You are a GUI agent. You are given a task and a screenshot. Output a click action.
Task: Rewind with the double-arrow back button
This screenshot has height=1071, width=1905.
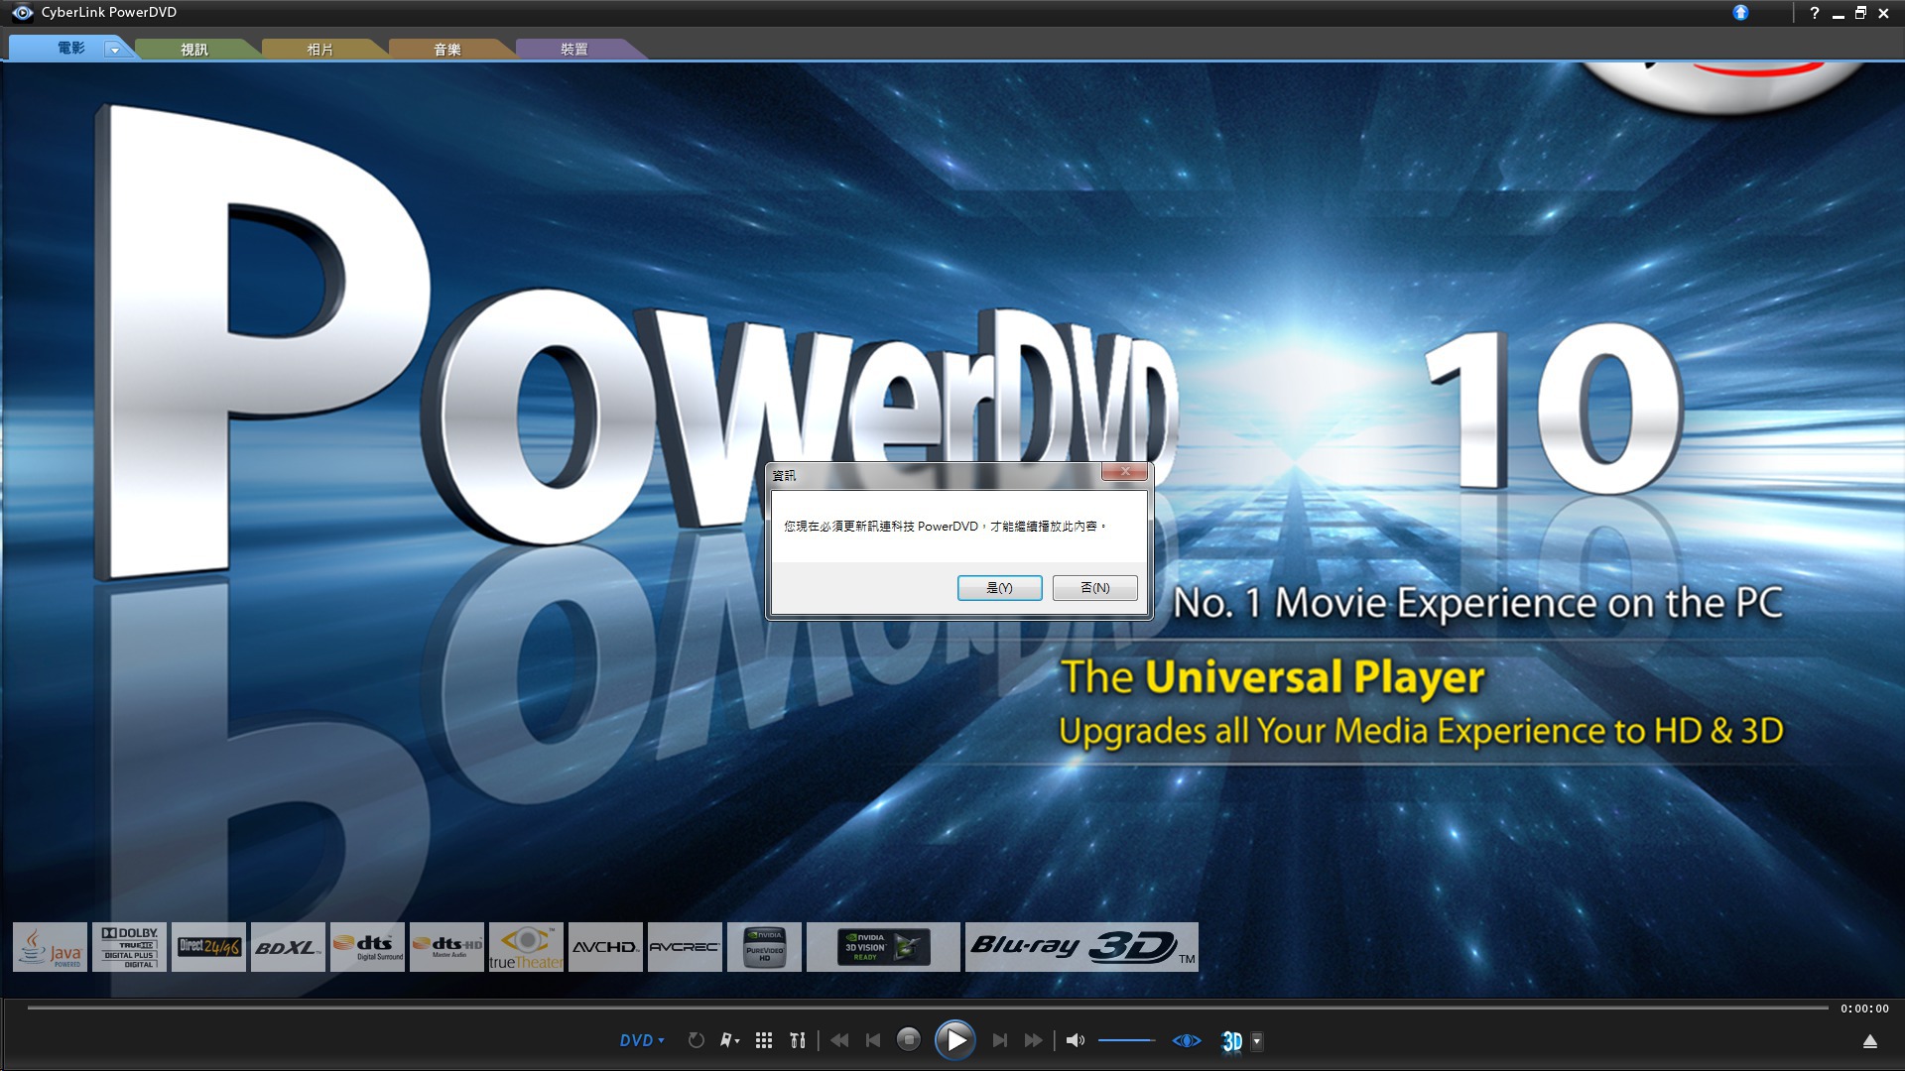[x=839, y=1040]
